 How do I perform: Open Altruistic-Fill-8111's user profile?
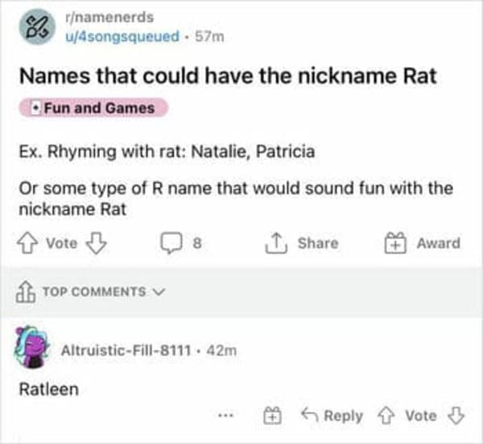click(126, 350)
